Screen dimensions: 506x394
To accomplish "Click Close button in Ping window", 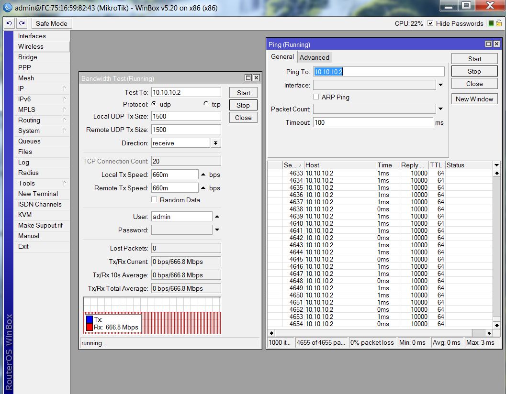I will tap(474, 84).
